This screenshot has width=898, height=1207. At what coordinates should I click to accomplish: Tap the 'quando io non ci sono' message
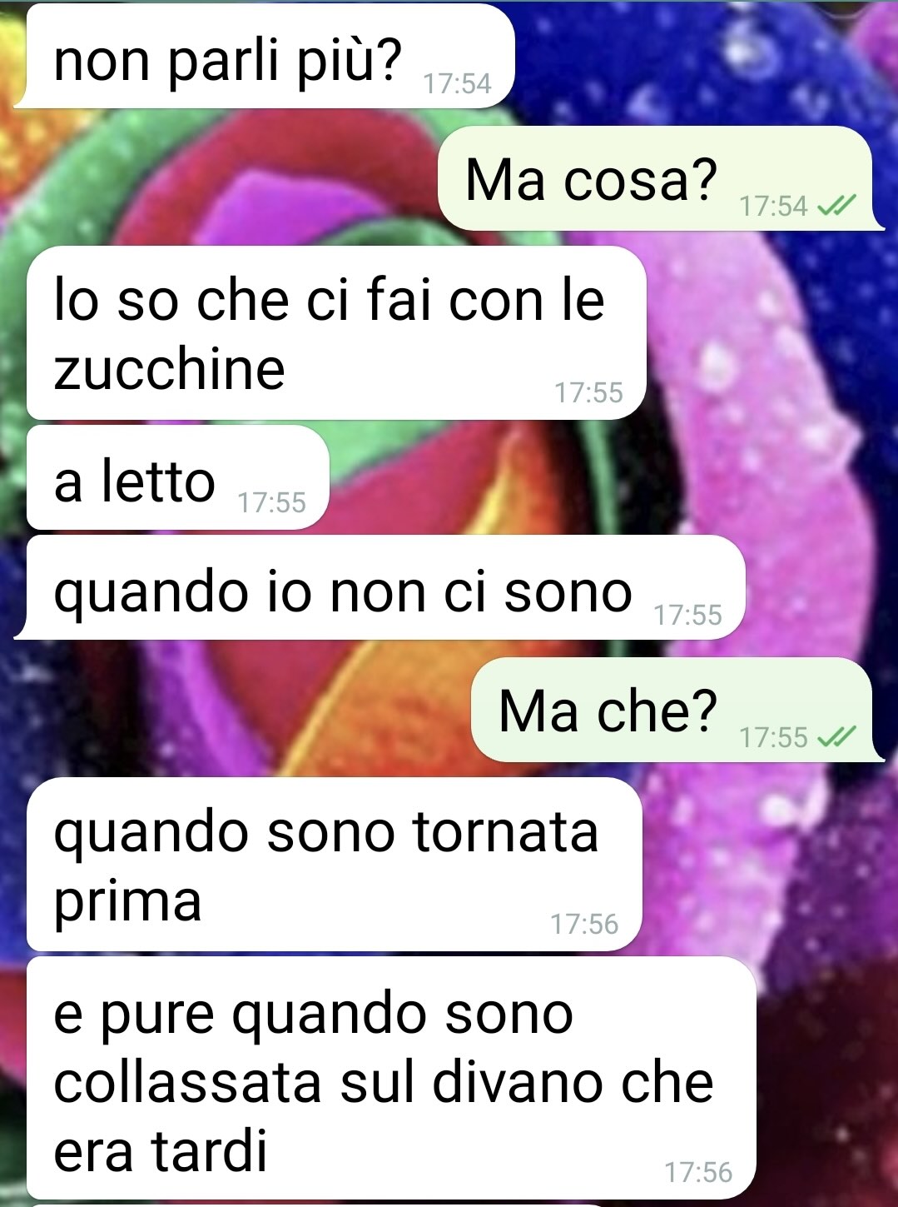380,588
